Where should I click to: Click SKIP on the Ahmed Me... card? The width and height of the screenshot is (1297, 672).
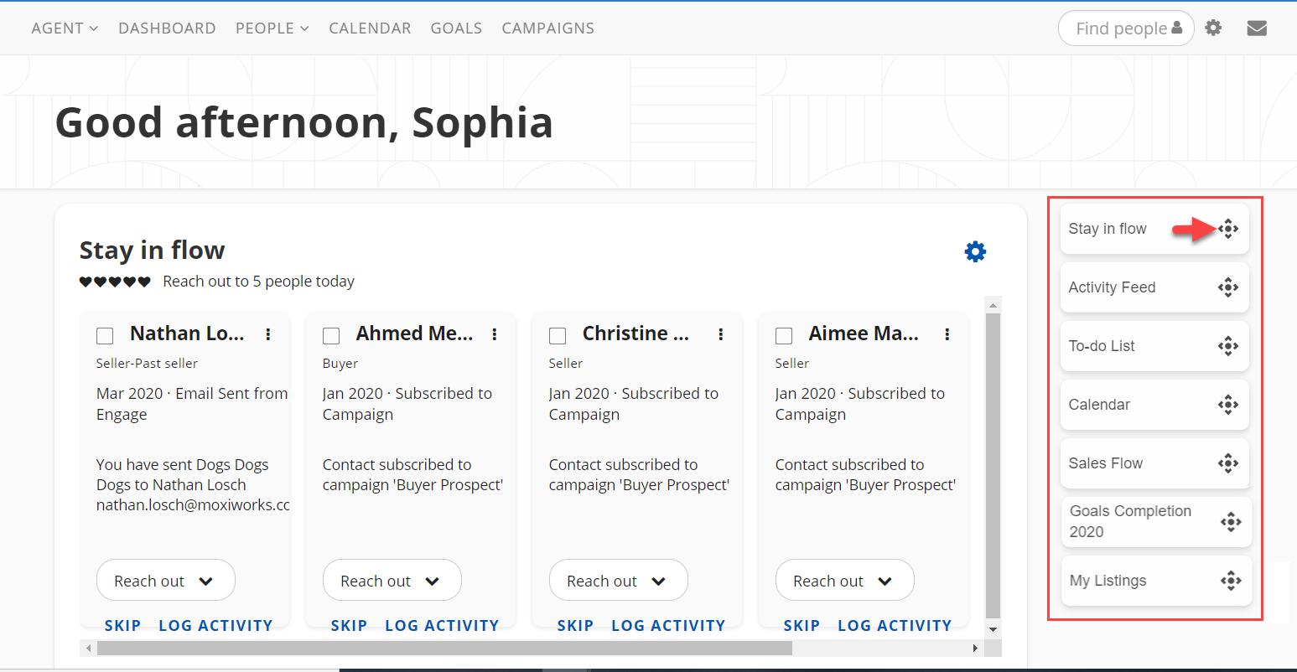tap(349, 625)
